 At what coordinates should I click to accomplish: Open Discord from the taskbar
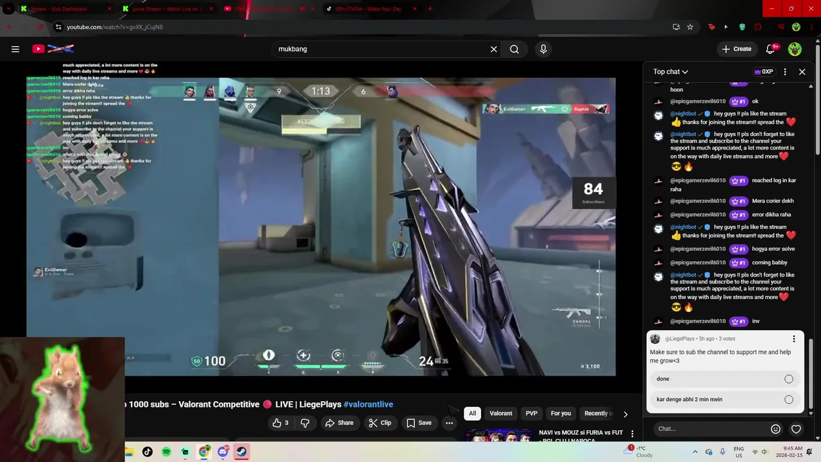click(x=223, y=452)
